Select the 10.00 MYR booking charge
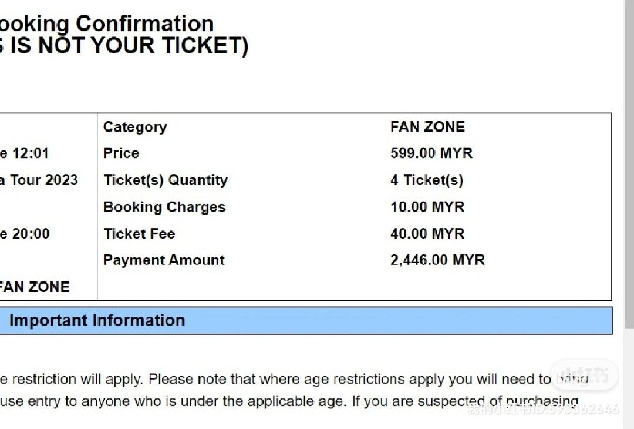This screenshot has height=429, width=634. [427, 207]
